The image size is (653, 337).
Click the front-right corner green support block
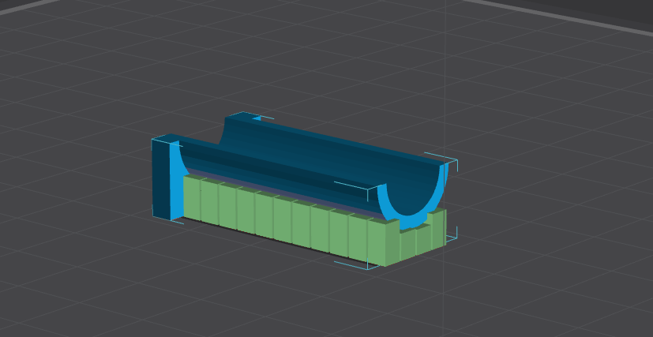(x=383, y=243)
